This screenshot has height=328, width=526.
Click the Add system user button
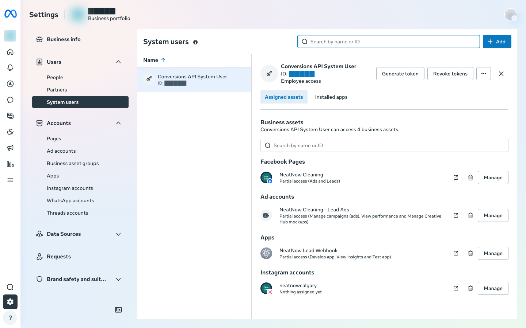click(x=497, y=42)
